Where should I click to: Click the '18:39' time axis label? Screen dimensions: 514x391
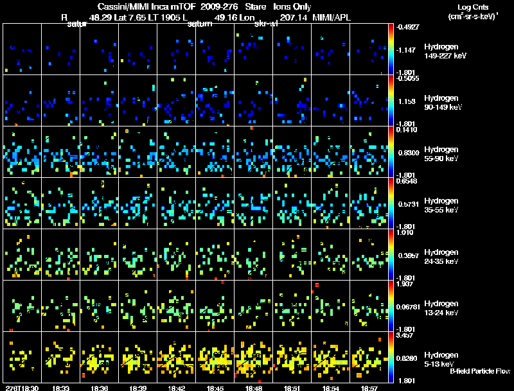point(137,388)
